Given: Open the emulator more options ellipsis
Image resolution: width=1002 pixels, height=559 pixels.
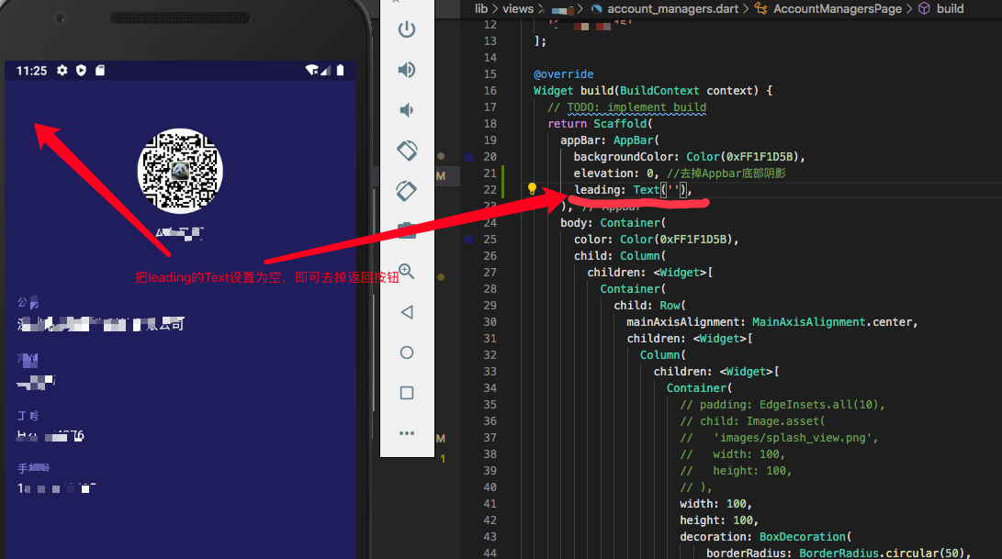Looking at the screenshot, I should pos(407,433).
